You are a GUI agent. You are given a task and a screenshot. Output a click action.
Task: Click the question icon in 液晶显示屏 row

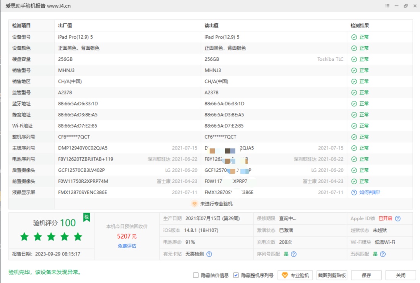point(354,192)
